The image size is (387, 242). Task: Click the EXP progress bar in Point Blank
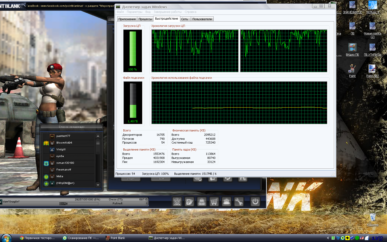click(x=78, y=204)
